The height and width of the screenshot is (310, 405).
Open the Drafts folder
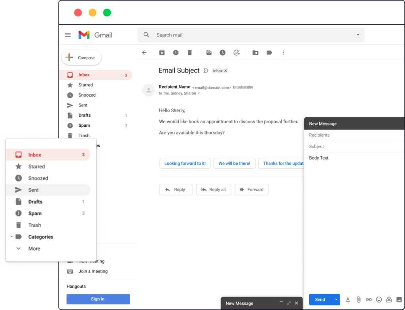pyautogui.click(x=36, y=202)
